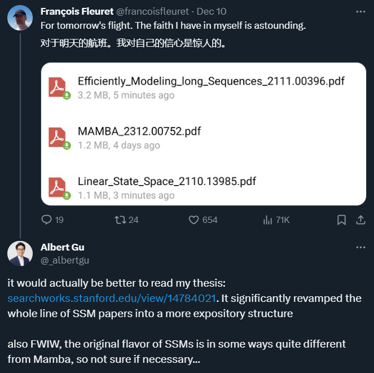Open François Fleuret's profile picture
This screenshot has height=373, width=374.
pyautogui.click(x=20, y=18)
